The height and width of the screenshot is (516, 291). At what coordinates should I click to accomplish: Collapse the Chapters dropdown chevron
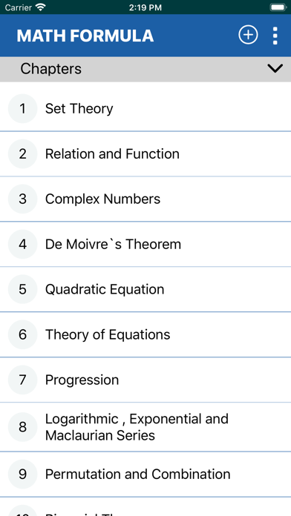pos(275,69)
